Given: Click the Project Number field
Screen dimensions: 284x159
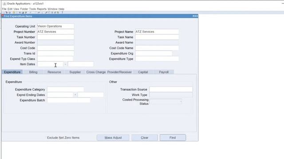Looking at the screenshot, I should click(55, 31).
